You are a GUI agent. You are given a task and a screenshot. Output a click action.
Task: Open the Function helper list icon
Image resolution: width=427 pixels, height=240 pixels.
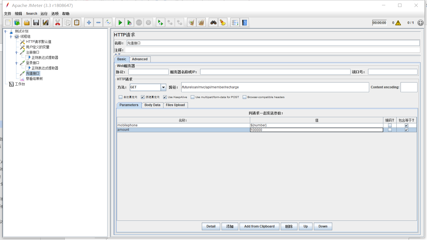tap(235, 22)
